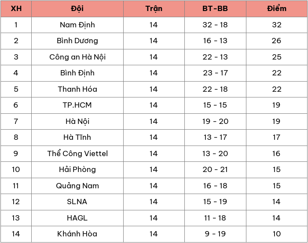Click Công an Hà Nội team cell
The image size is (308, 243).
77,57
